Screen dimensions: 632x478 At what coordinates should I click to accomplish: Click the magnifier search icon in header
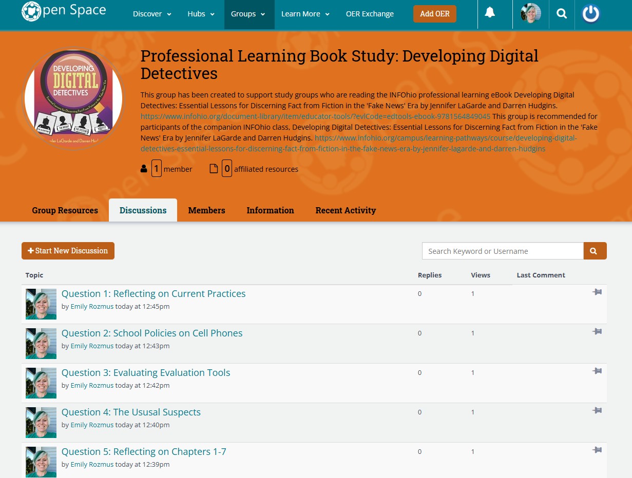(562, 14)
